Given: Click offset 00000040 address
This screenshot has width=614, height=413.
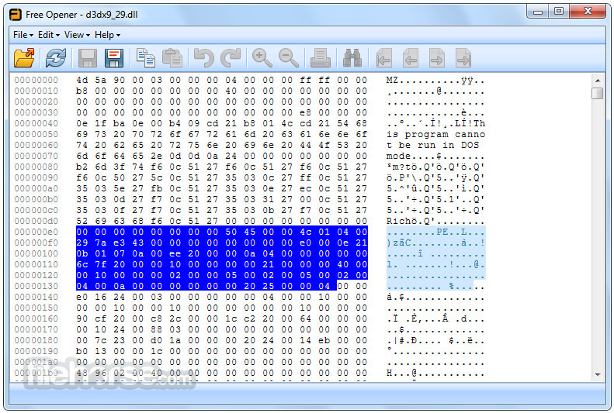Looking at the screenshot, I should pos(36,123).
